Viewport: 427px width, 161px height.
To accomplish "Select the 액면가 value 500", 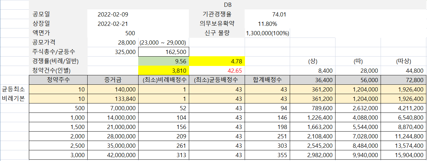I will [x=113, y=33].
